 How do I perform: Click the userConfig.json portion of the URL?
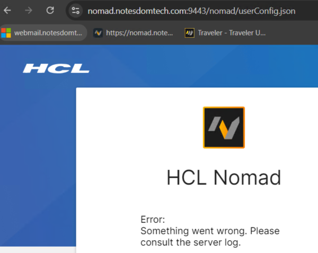tap(267, 11)
